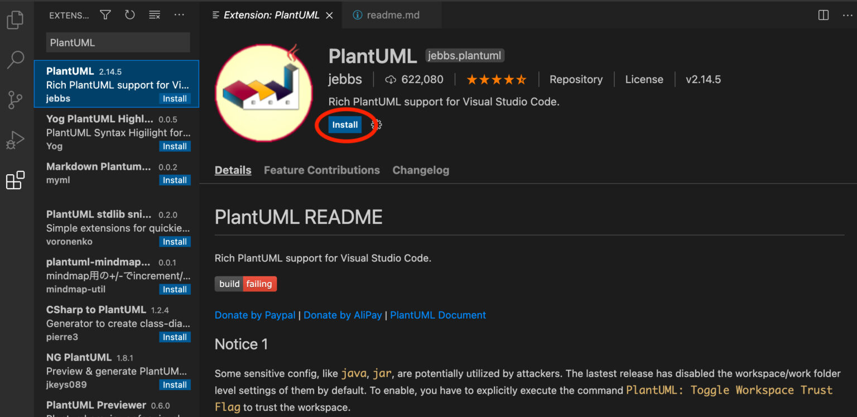
Task: Open the Extensions panel more actions menu
Action: [179, 15]
